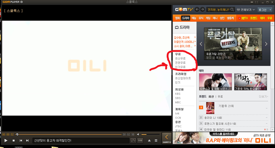Select 인기무료 in the sidebar
This screenshot has height=148, width=275.
pos(180,67)
